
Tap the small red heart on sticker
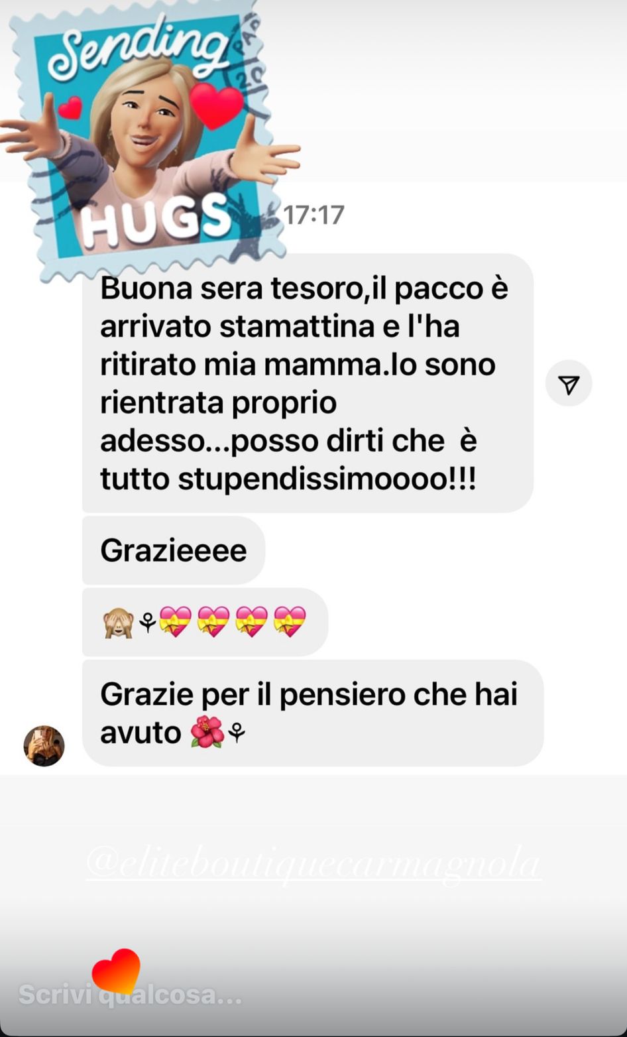[70, 107]
